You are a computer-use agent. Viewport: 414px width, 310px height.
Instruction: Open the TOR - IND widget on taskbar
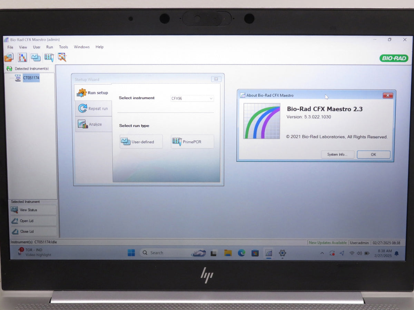[x=34, y=252]
